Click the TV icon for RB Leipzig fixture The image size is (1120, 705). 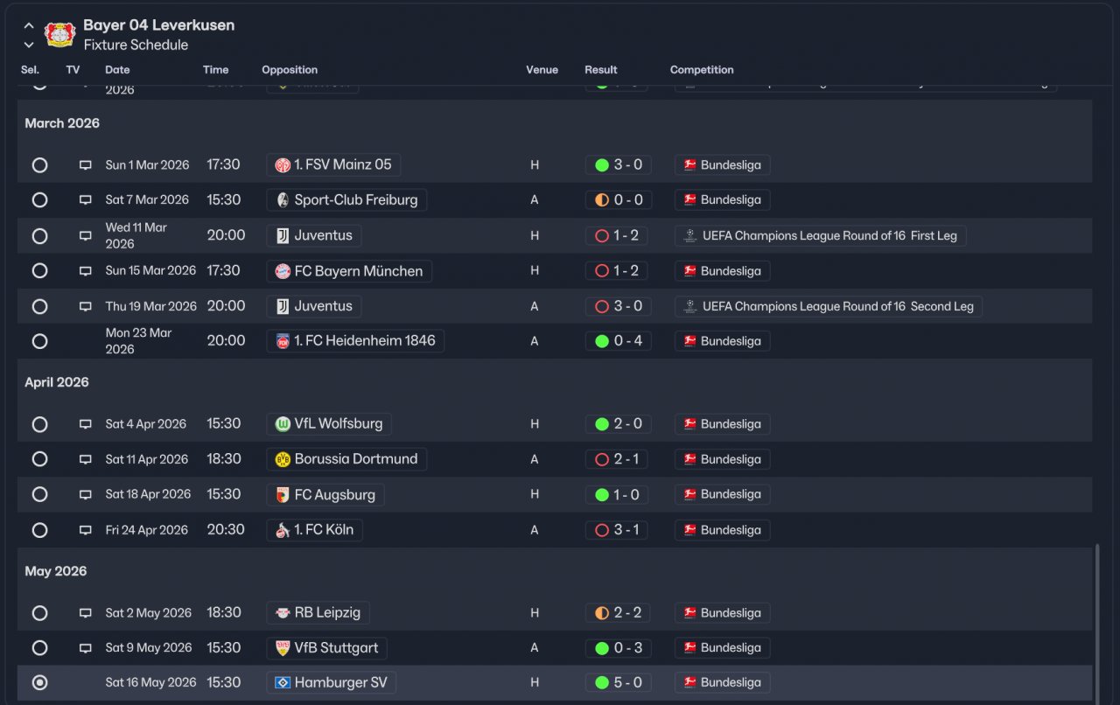point(85,613)
